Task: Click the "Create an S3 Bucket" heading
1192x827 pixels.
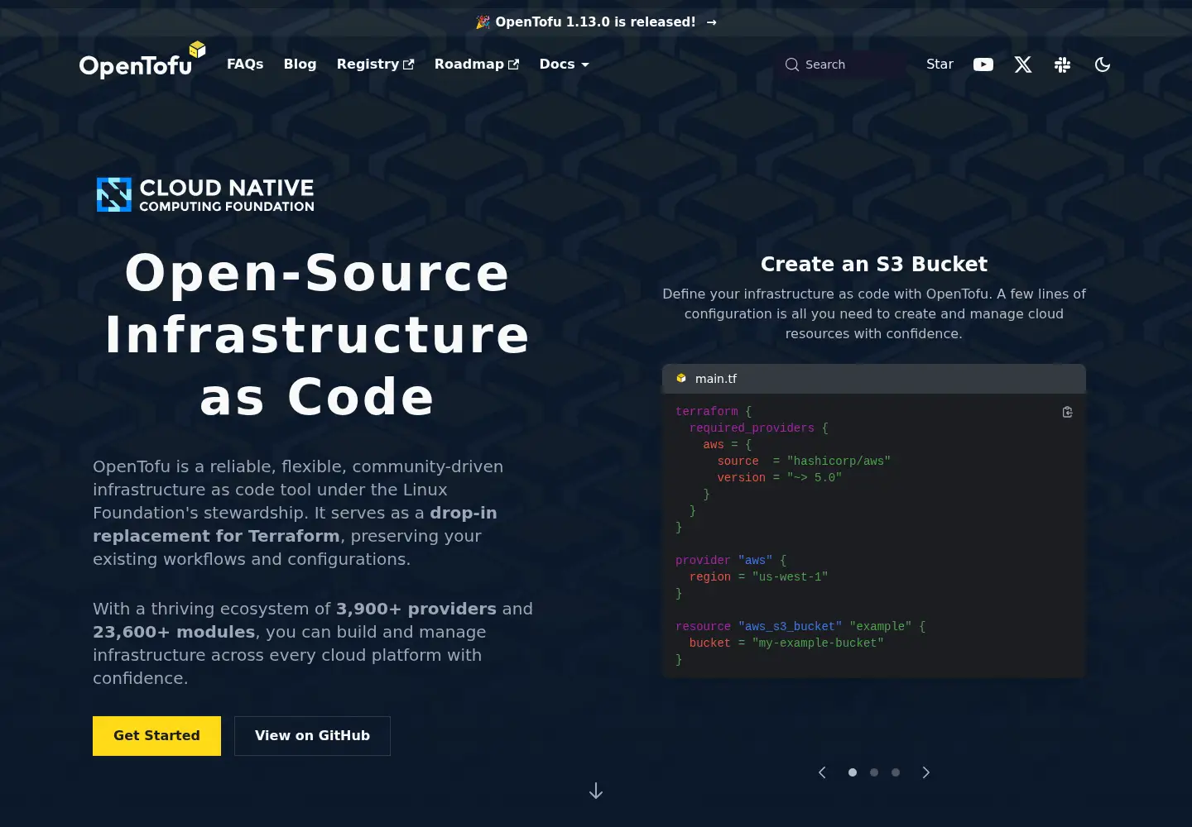Action: (x=874, y=264)
